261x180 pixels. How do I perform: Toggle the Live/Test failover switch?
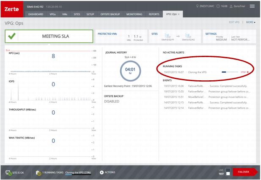[228, 172]
